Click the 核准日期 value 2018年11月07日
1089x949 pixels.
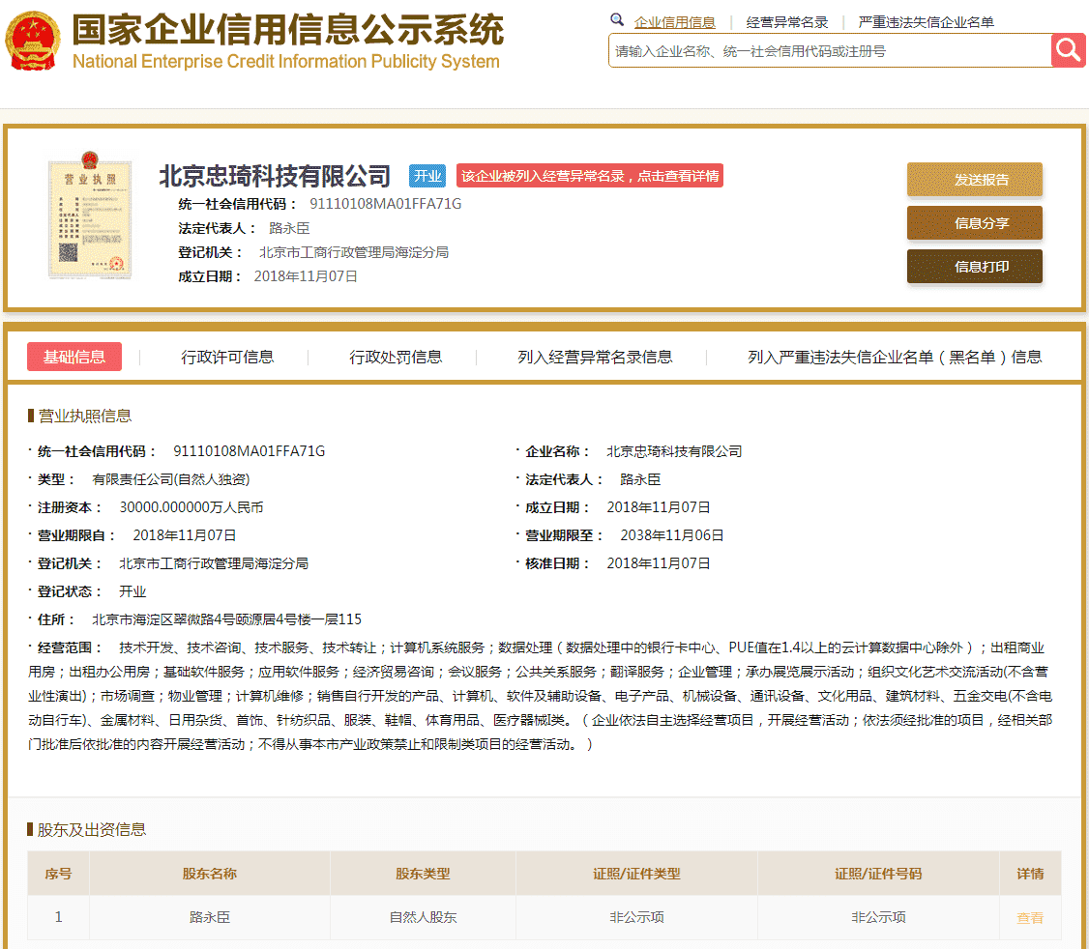659,563
